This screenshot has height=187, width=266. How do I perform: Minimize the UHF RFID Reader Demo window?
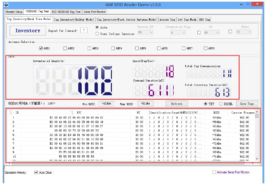coord(241,4)
